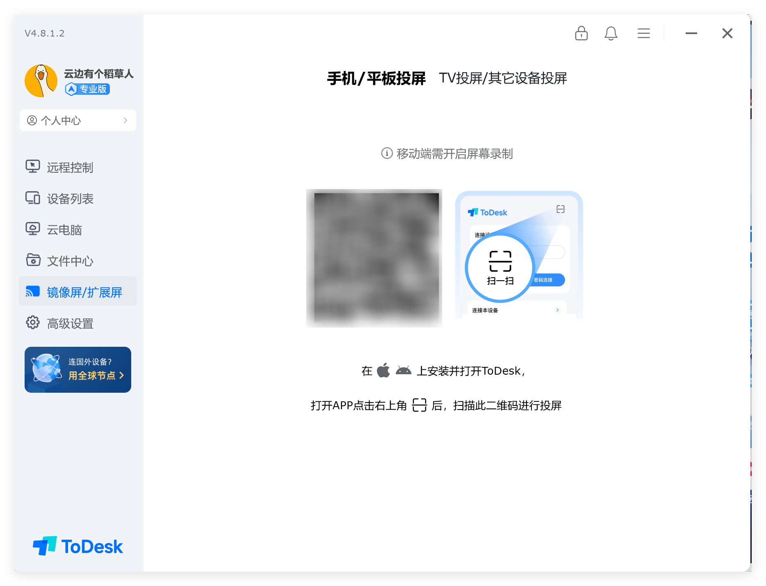Click the 云电脑 cloud monitor icon
Image resolution: width=766 pixels, height=586 pixels.
coord(33,229)
